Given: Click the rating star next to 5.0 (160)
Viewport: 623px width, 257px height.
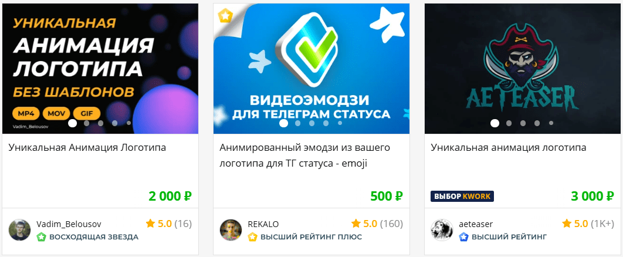Looking at the screenshot, I should (x=356, y=223).
